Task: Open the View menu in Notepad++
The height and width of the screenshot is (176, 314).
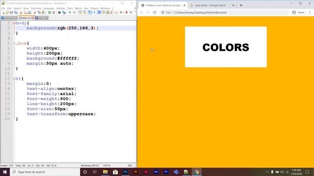Action: pyautogui.click(x=26, y=8)
